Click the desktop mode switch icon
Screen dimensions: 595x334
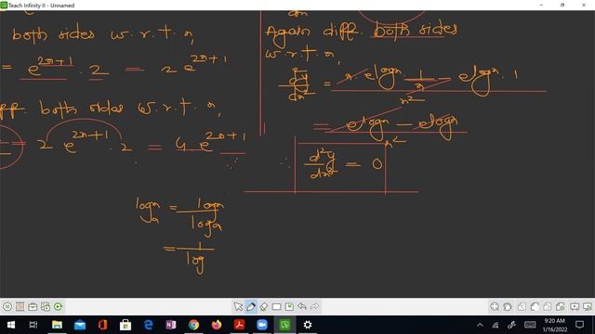click(x=588, y=306)
